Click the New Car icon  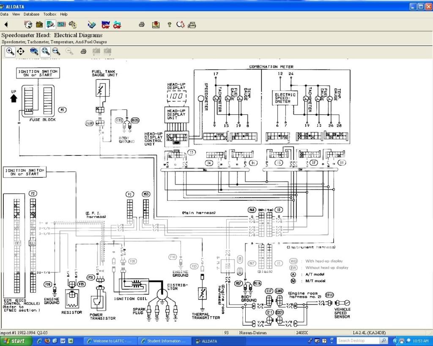click(105, 25)
